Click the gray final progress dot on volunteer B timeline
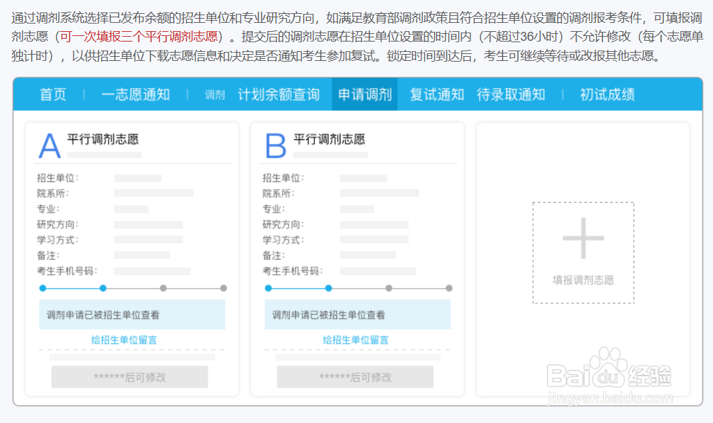 (x=450, y=287)
